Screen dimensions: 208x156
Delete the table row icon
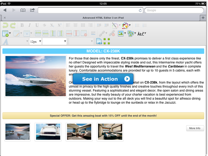[x=69, y=33]
